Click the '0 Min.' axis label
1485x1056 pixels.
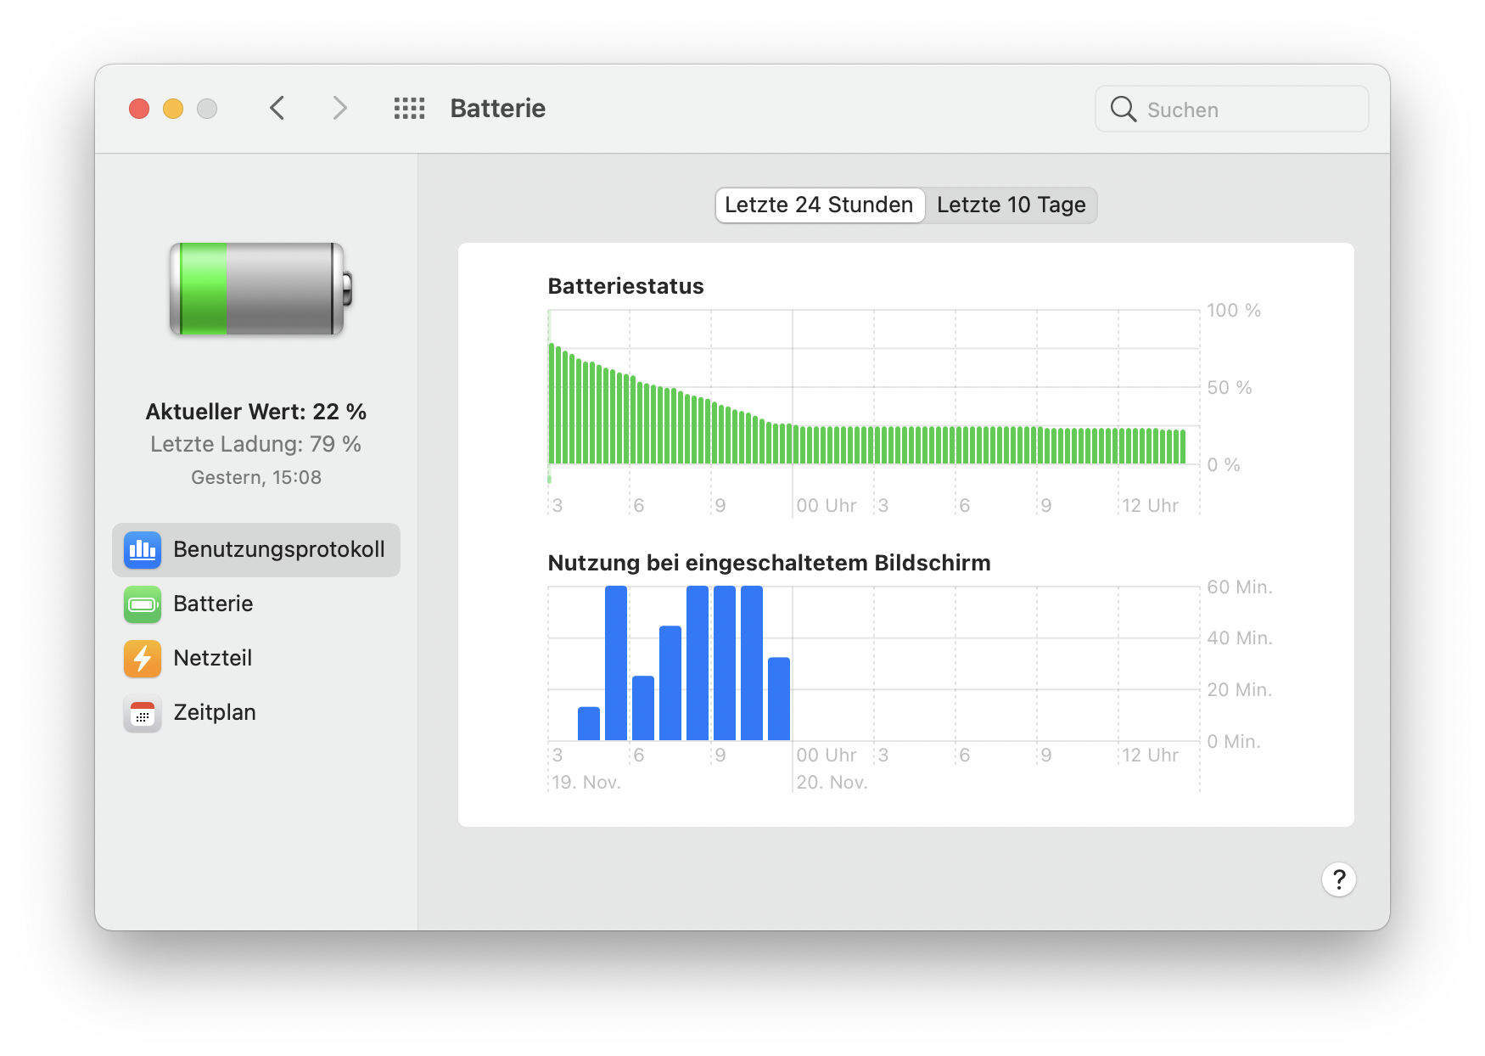[x=1234, y=742]
